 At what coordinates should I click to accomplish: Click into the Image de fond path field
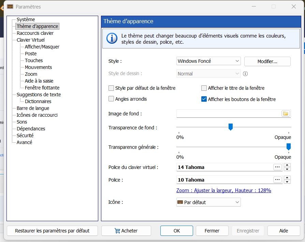[x=229, y=113]
